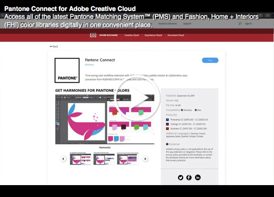This screenshot has height=197, width=274.
Task: Click the 'Published: September 16, 2019' text
Action: coord(180,96)
